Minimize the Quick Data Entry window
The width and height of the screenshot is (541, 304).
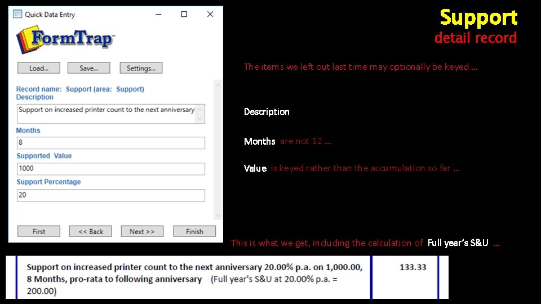click(158, 14)
